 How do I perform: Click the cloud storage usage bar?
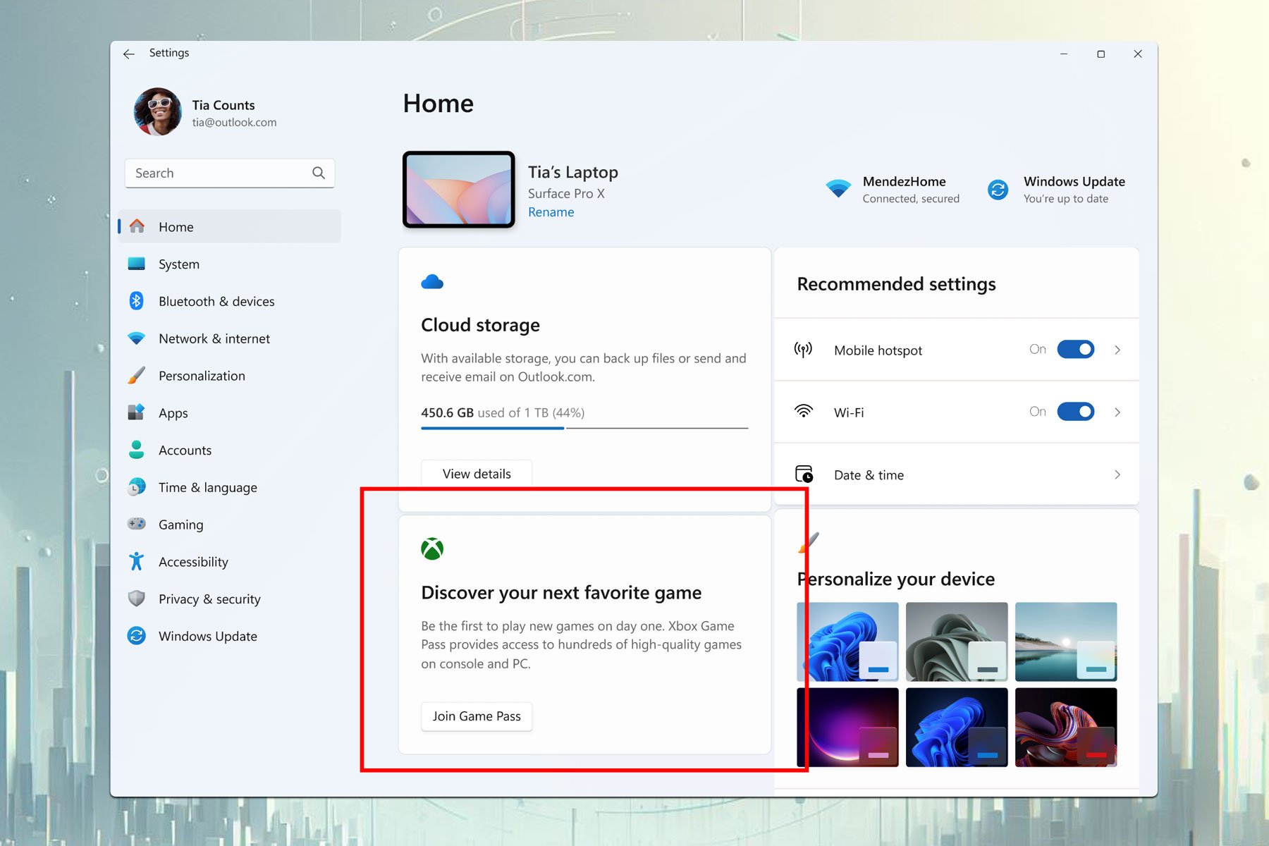pos(584,427)
